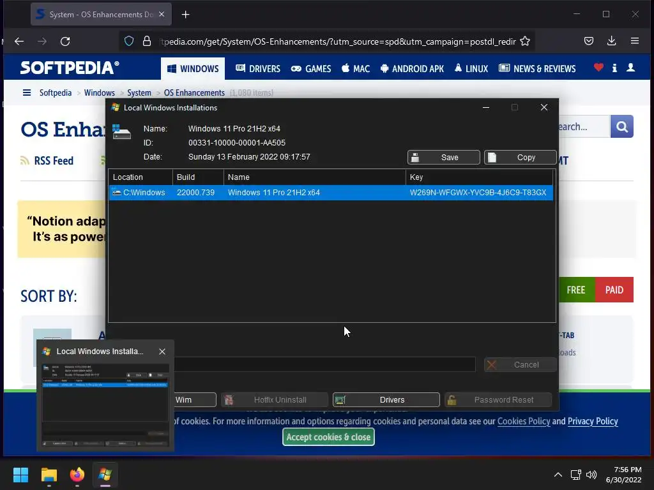Open the Windows Start menu

click(20, 475)
